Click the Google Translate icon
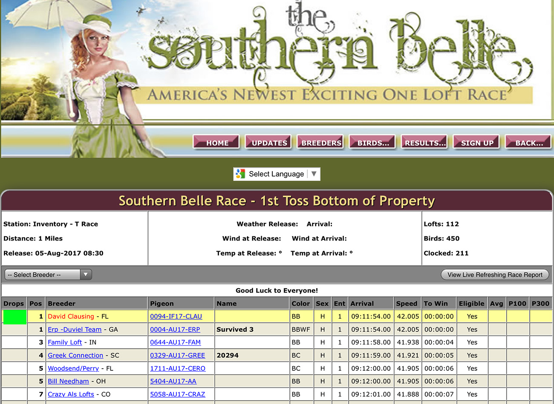 pyautogui.click(x=240, y=174)
